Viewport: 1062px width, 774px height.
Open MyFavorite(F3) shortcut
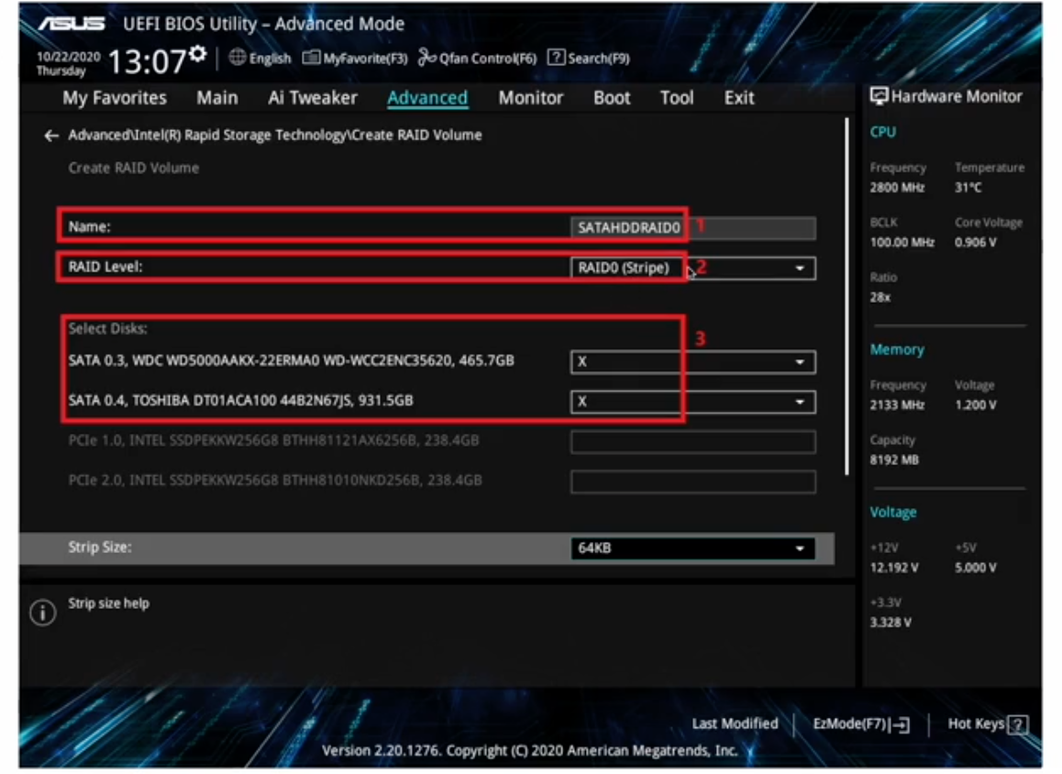click(x=365, y=59)
